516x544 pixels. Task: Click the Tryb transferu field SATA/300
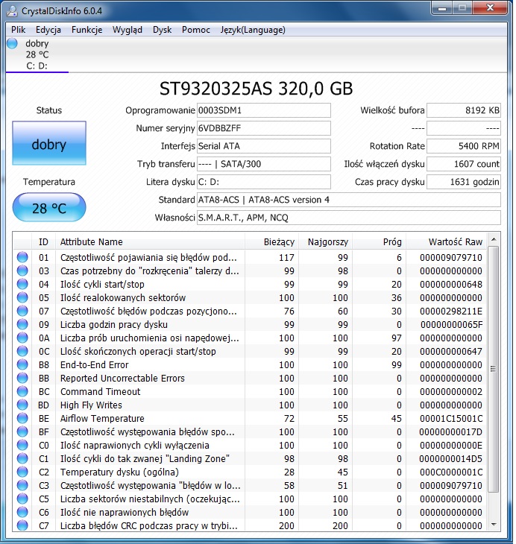[263, 164]
